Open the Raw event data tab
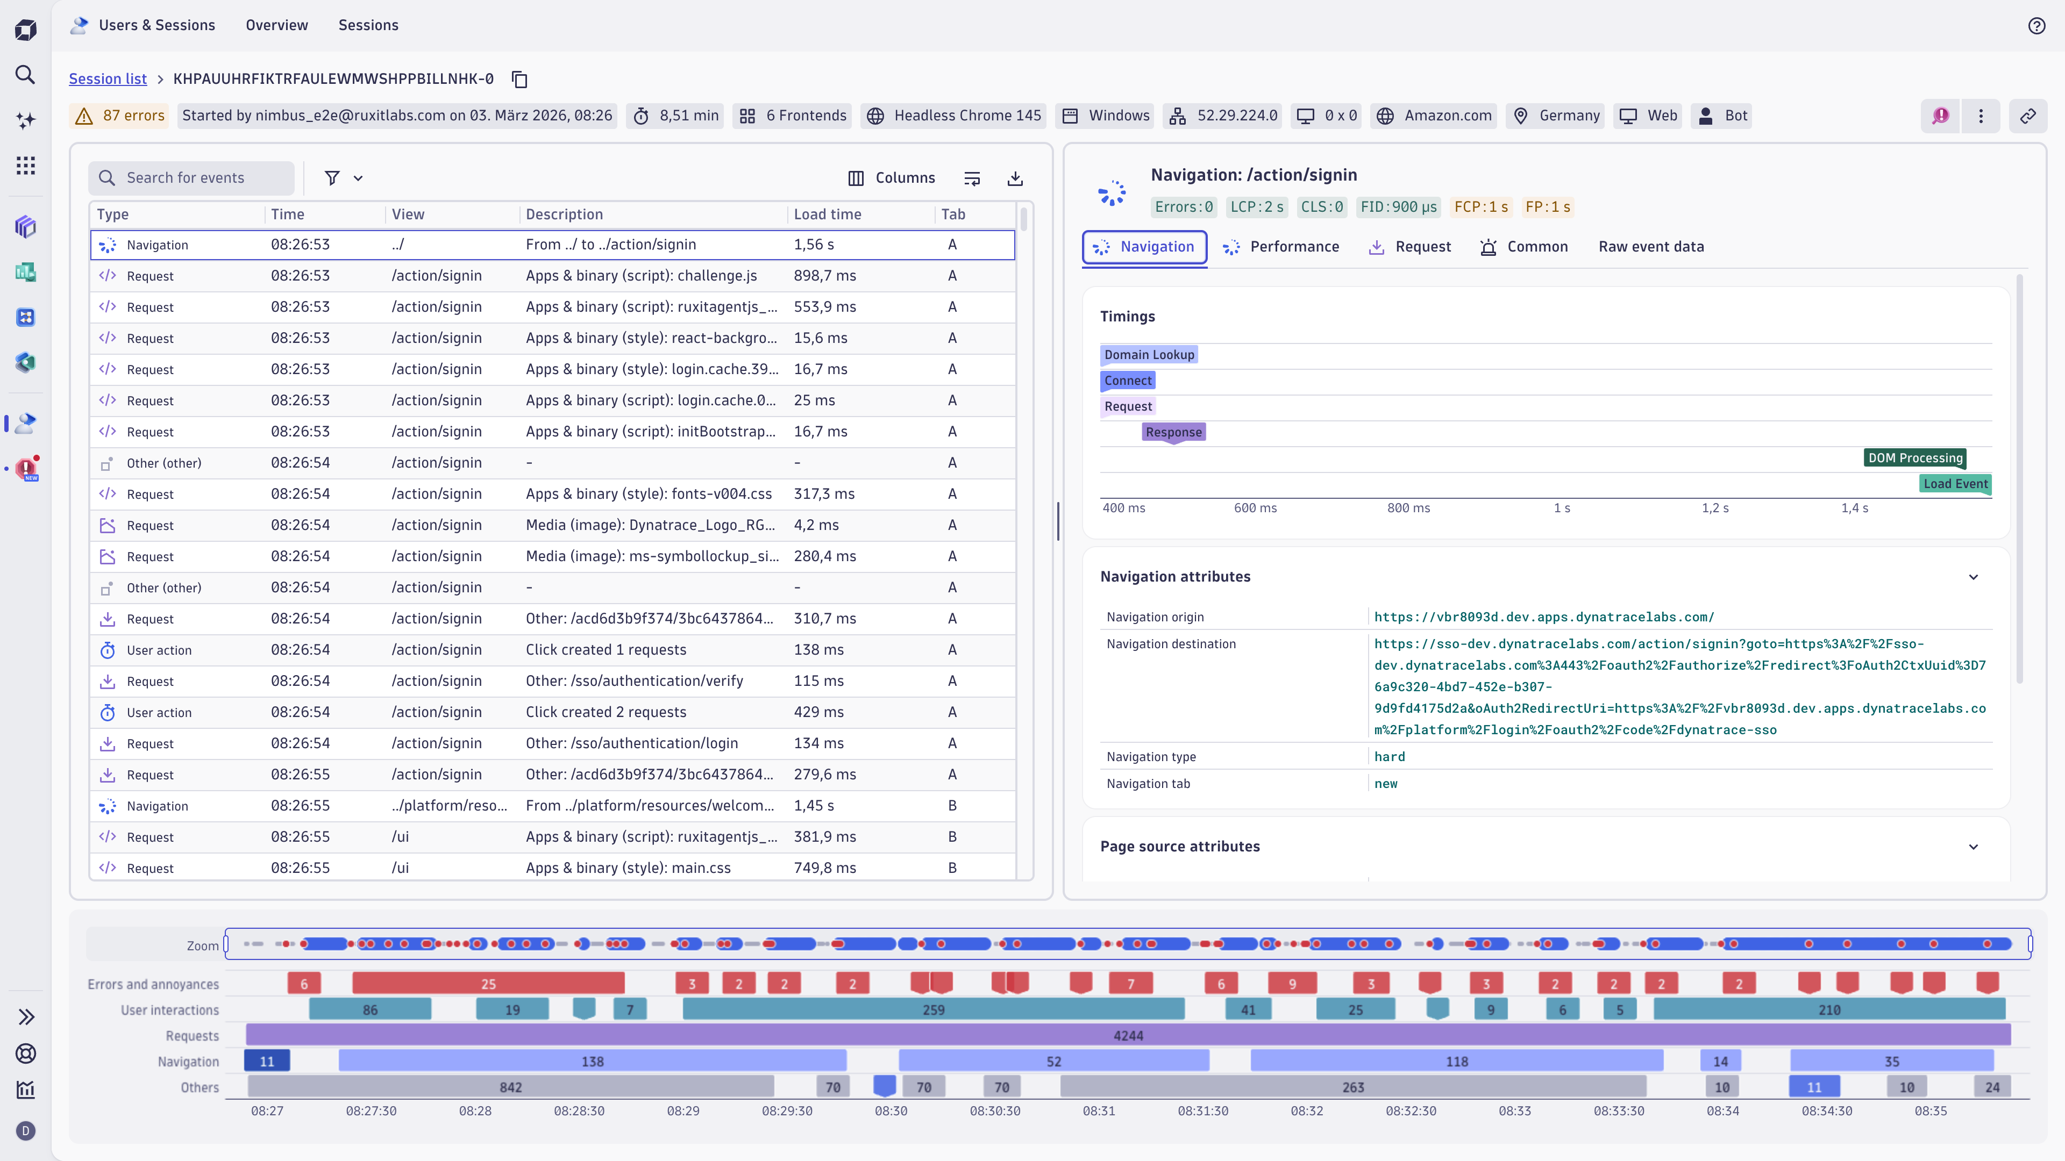Viewport: 2065px width, 1161px height. click(x=1650, y=247)
